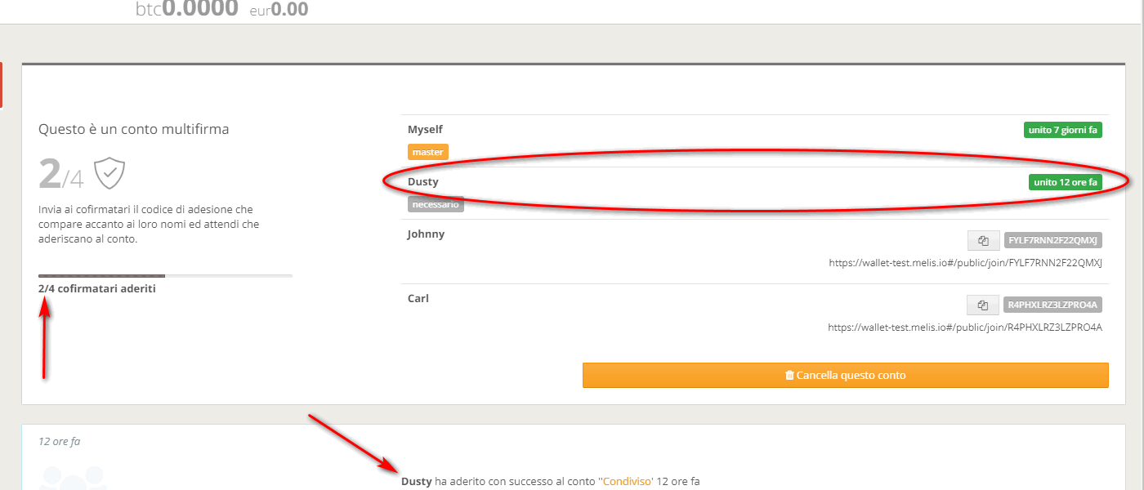
Task: Click the group avatar icon in activity feed
Action: point(74,479)
